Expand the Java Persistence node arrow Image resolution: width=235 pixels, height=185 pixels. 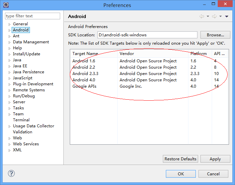(9, 72)
